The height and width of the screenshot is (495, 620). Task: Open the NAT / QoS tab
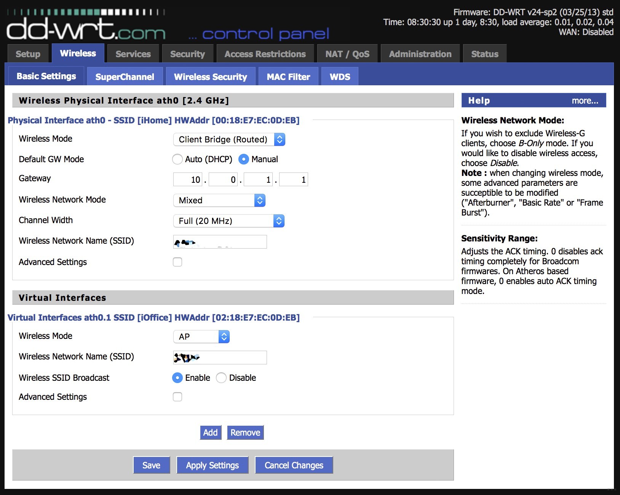(x=347, y=54)
